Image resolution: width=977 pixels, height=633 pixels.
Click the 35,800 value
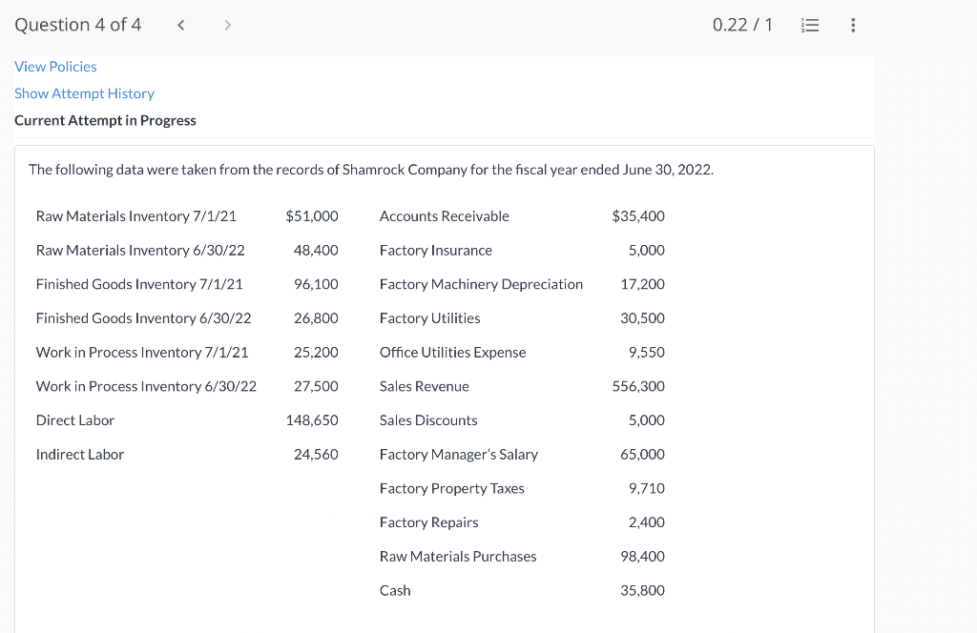point(642,591)
